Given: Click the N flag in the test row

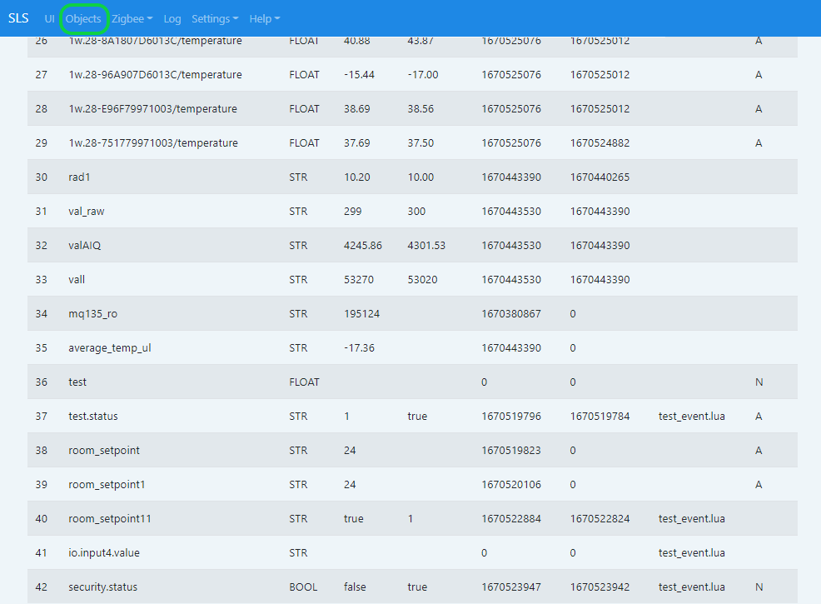Looking at the screenshot, I should click(x=759, y=382).
